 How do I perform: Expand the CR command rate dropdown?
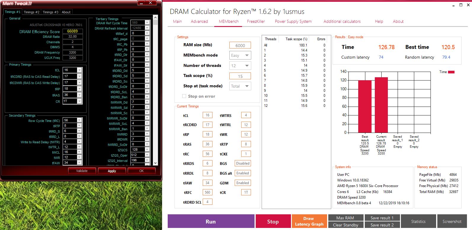pyautogui.click(x=79, y=101)
